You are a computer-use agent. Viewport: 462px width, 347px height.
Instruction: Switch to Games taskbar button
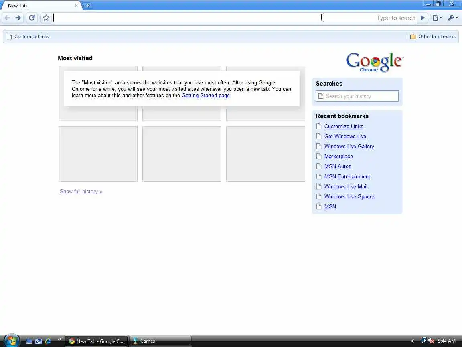point(160,341)
